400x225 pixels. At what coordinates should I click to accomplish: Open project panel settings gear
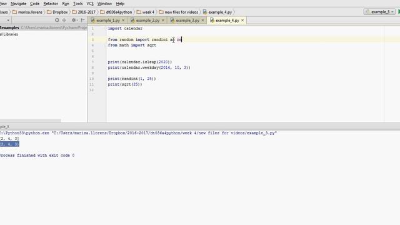[x=74, y=20]
